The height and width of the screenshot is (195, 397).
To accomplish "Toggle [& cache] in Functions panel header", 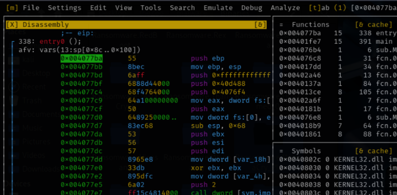I will 374,24.
